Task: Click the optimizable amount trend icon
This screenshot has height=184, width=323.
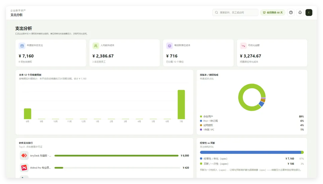Action: coord(243,46)
